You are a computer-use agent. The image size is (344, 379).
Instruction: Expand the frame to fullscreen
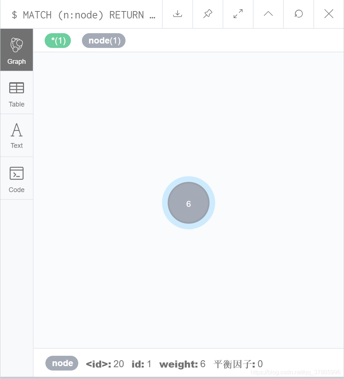click(x=238, y=14)
